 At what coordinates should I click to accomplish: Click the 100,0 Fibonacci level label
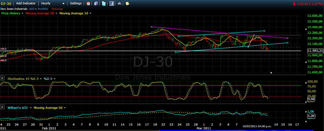(x=3, y=49)
